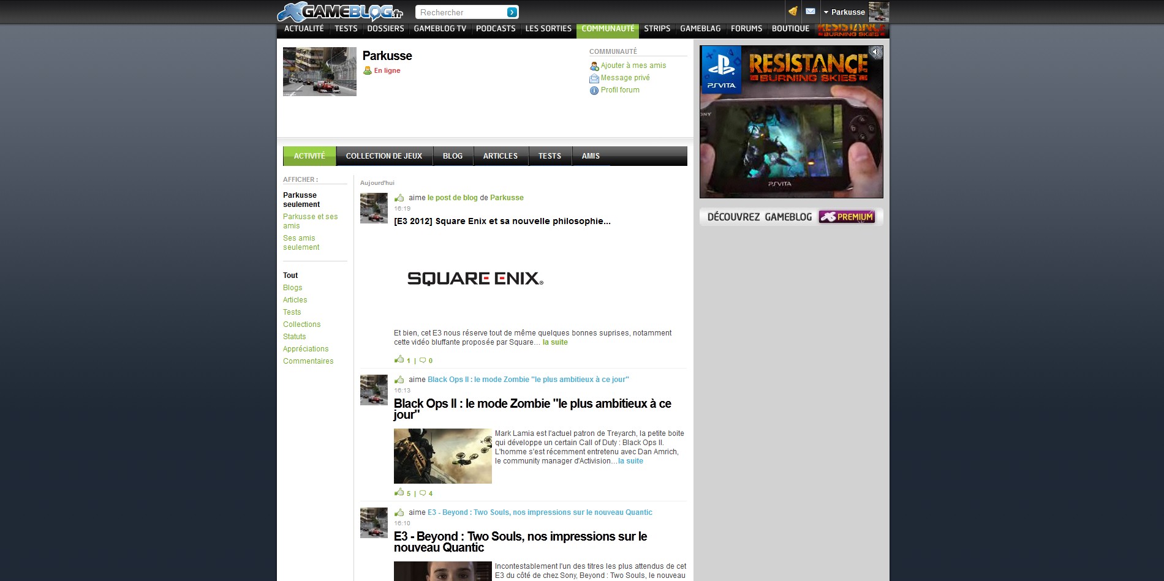Click comment bubble under Black Ops II article
Screen dimensions: 1164x581
pos(423,493)
